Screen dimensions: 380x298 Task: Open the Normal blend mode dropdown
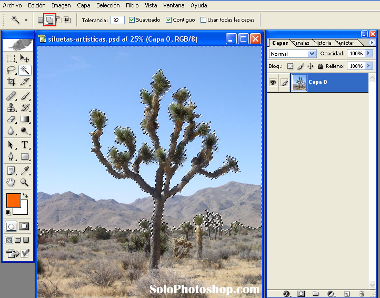click(293, 54)
